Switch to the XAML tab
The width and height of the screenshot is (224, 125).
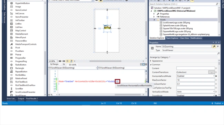click(73, 65)
